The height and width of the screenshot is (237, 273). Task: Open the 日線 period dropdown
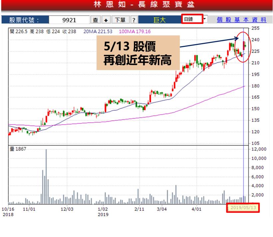pos(192,19)
